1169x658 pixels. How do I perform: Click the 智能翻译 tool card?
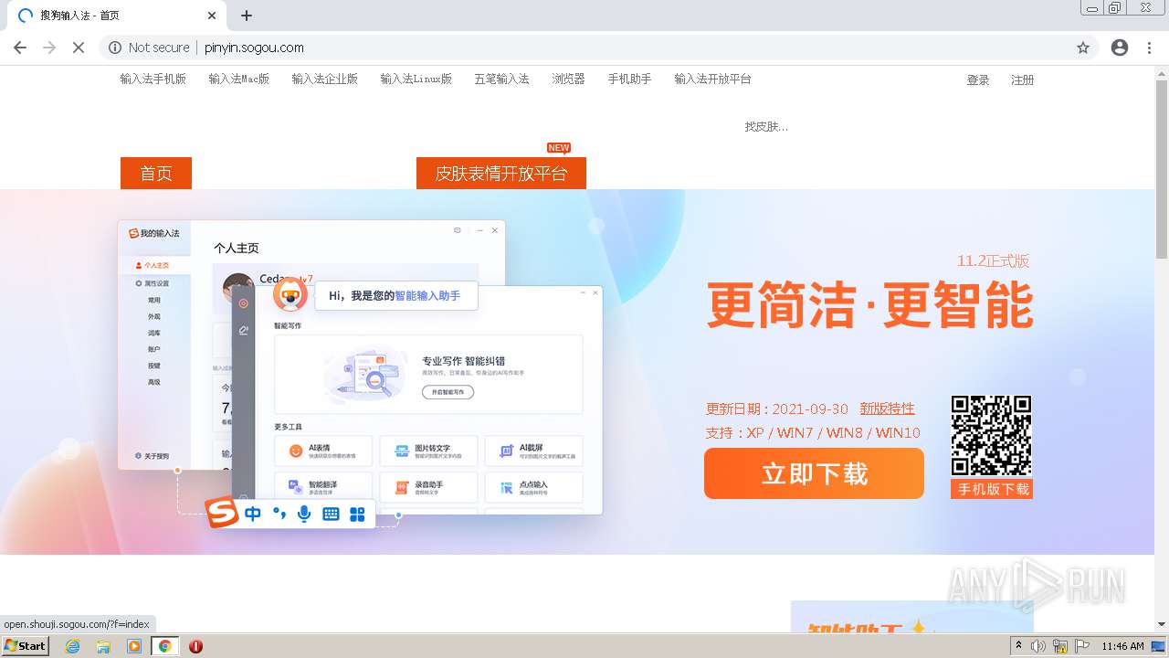coord(323,487)
